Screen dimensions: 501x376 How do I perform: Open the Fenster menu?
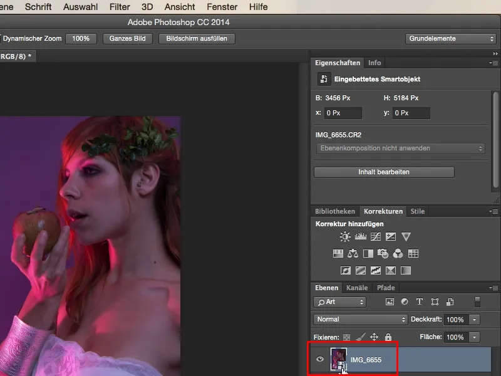222,7
